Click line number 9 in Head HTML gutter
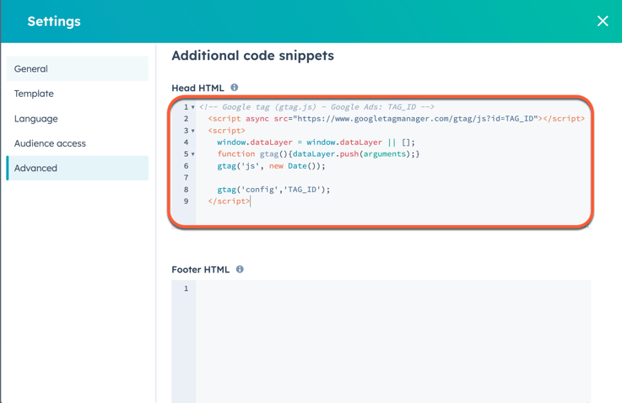Viewport: 622px width, 403px height. coord(186,201)
